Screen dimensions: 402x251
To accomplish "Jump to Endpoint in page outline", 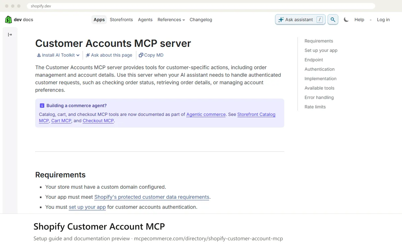I will [x=314, y=60].
